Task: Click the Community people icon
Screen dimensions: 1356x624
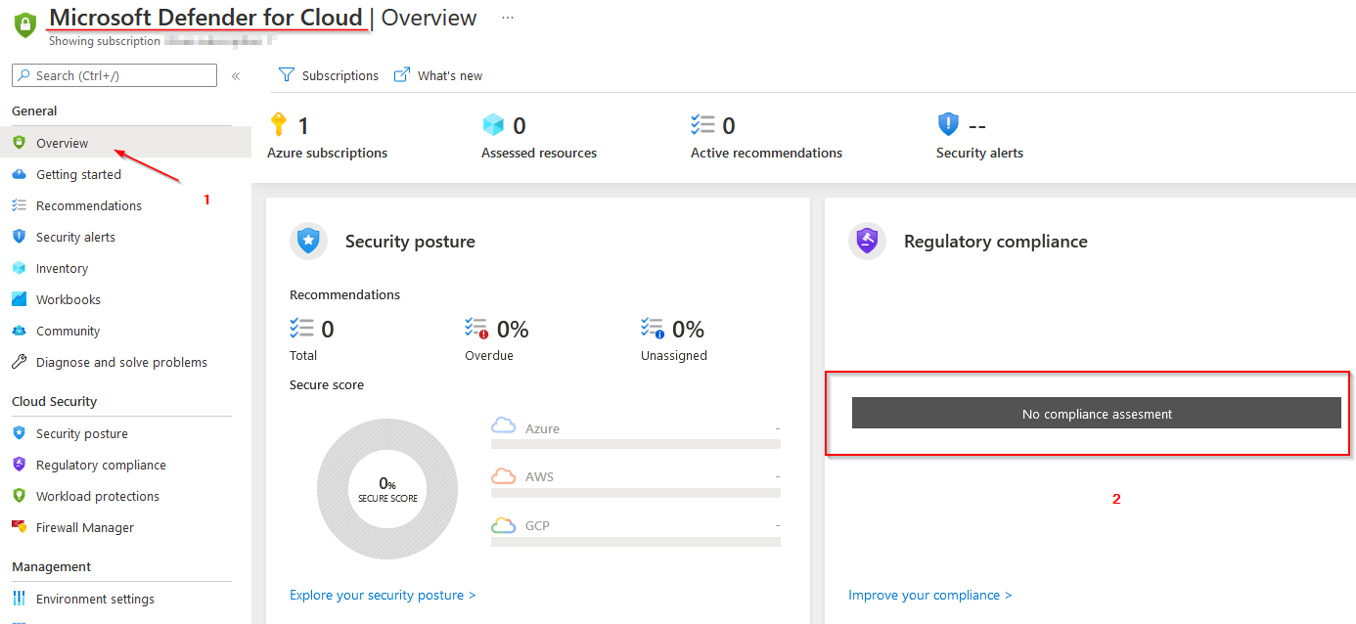Action: tap(19, 331)
